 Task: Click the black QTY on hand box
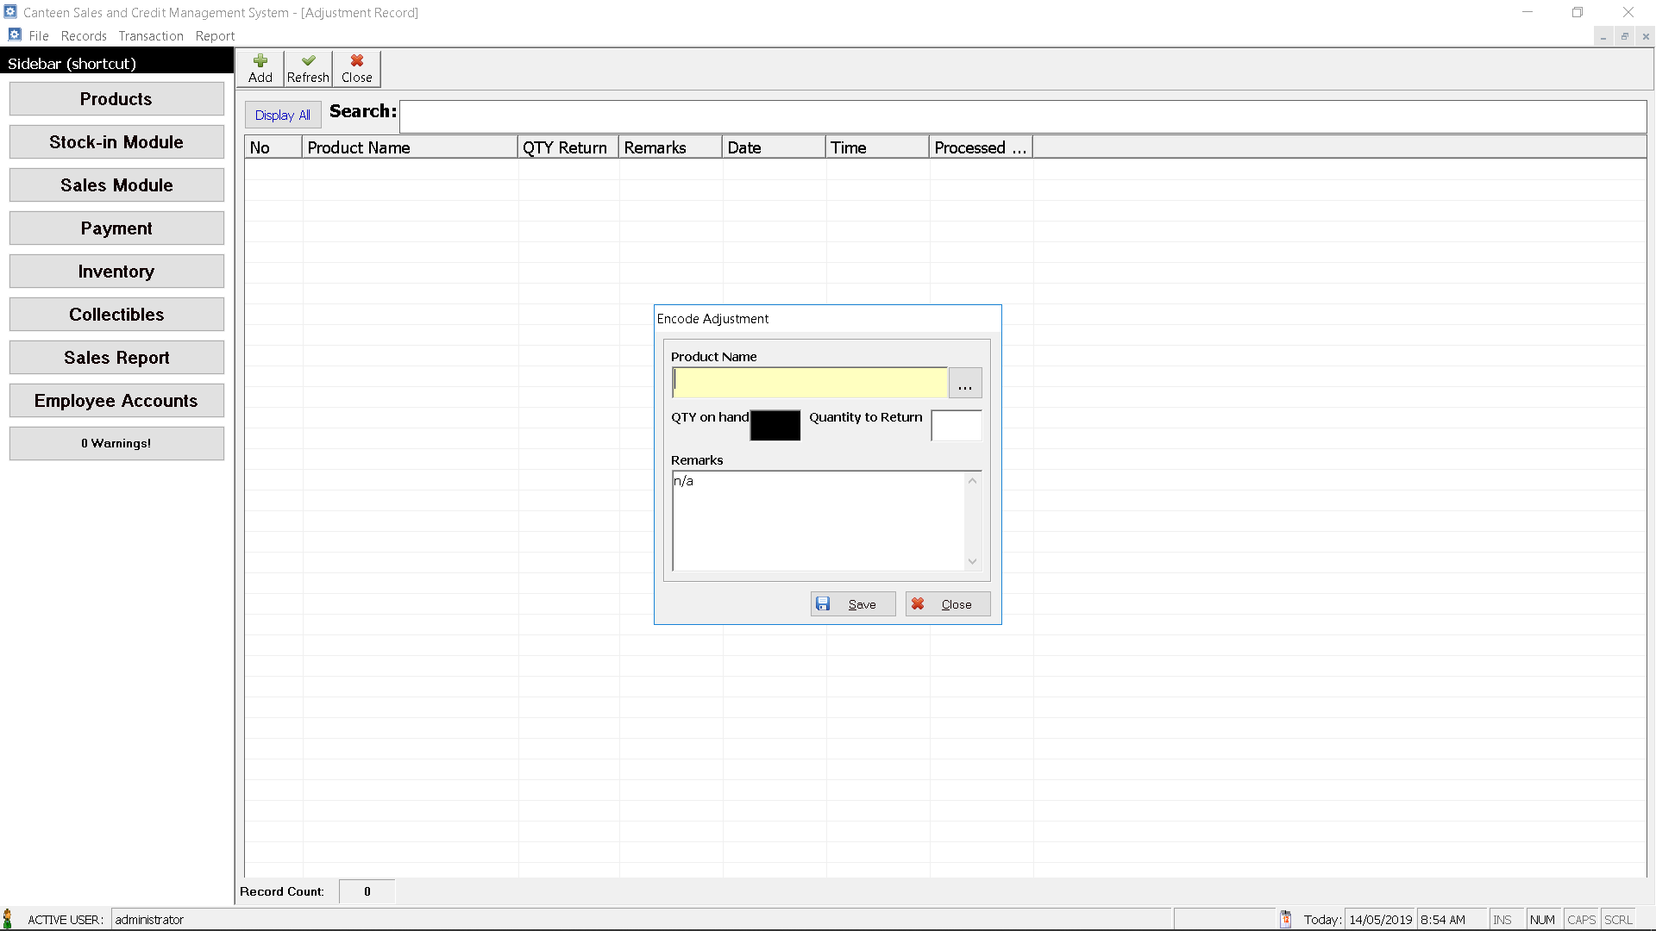click(x=775, y=425)
